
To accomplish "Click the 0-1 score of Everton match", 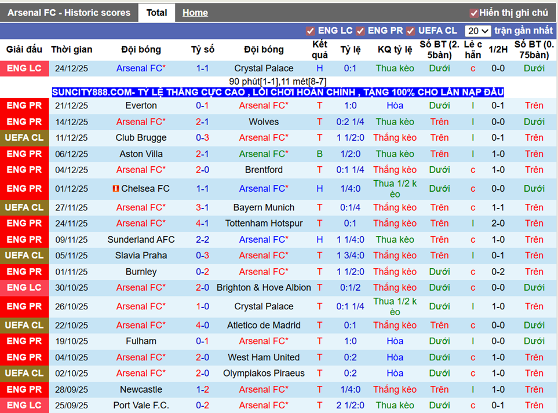I will (202, 105).
